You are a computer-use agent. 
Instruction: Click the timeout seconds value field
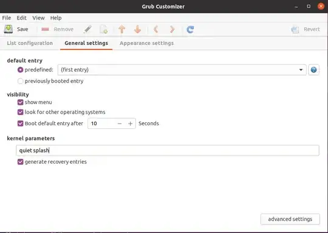click(101, 123)
